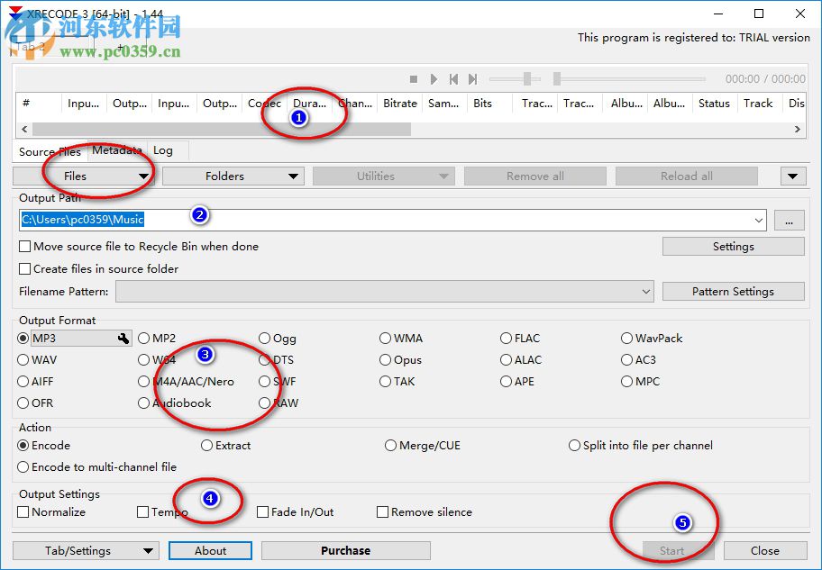Choose MPC output format
The width and height of the screenshot is (822, 570).
(x=626, y=382)
